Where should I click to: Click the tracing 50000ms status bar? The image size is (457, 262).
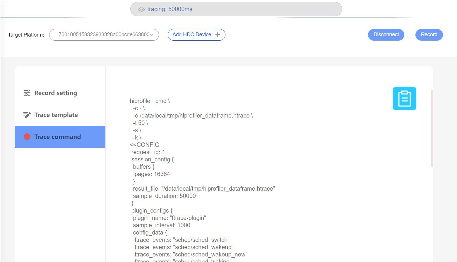click(236, 9)
